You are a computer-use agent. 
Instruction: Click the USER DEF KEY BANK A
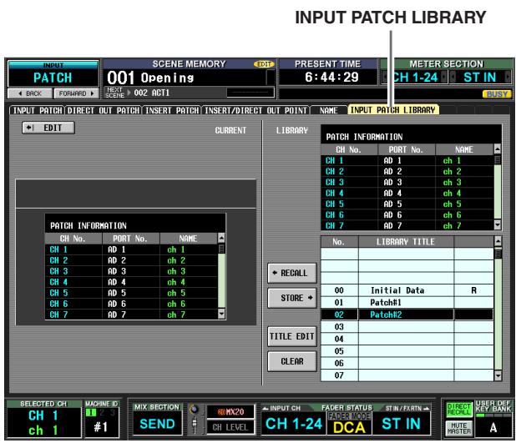pyautogui.click(x=493, y=427)
